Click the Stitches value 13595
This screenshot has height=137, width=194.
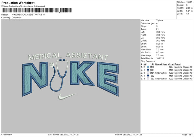pyautogui.click(x=189, y=2)
